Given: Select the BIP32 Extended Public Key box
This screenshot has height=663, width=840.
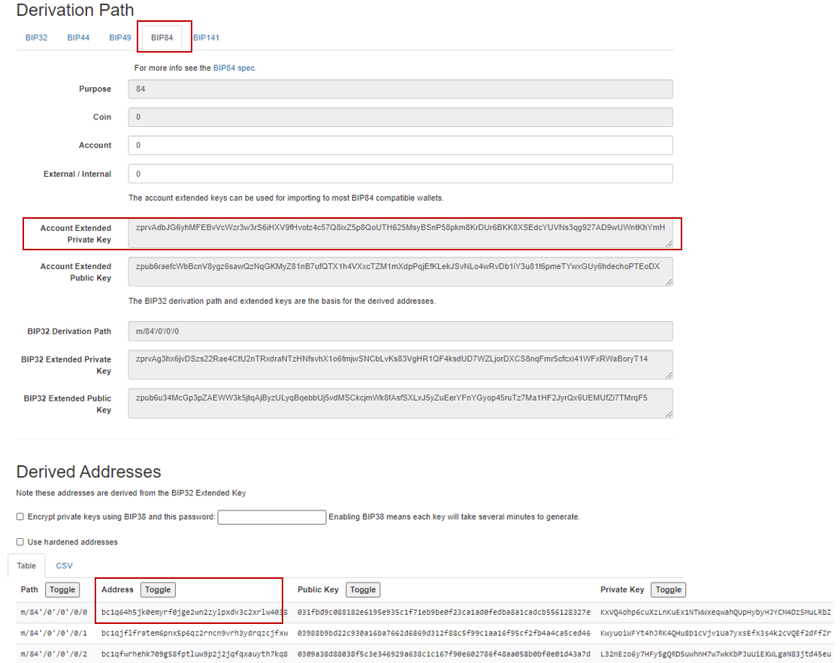Looking at the screenshot, I should point(400,404).
